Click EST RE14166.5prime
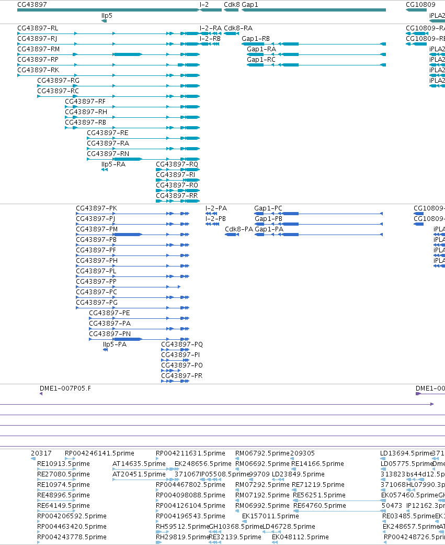The width and height of the screenshot is (445, 545). click(294, 469)
